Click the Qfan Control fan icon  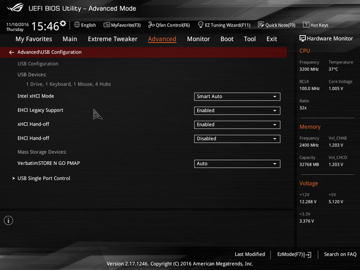tap(151, 24)
